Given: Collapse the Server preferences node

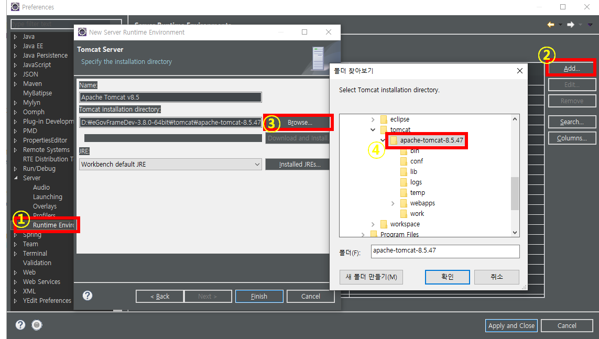Looking at the screenshot, I should [x=15, y=178].
